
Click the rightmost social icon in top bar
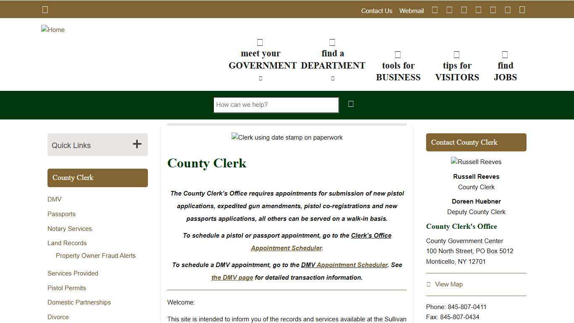(x=522, y=10)
